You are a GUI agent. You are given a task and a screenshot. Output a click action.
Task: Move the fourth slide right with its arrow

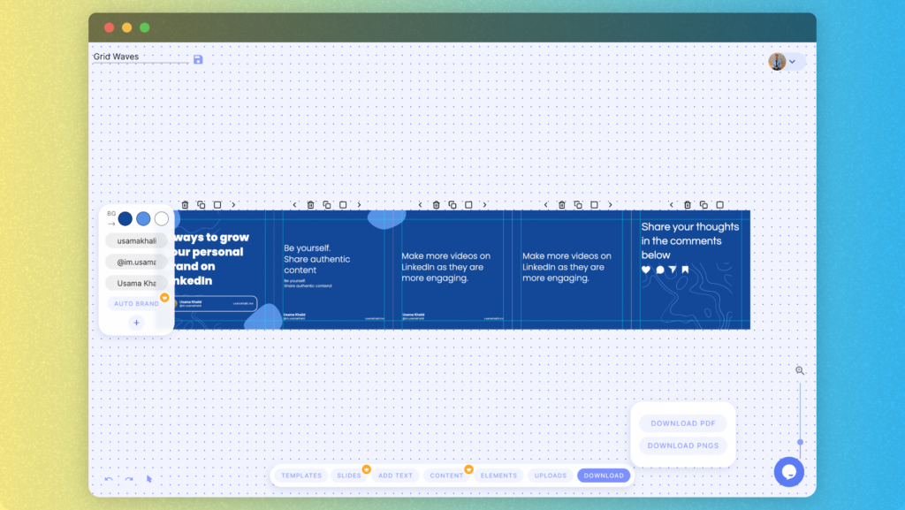610,205
